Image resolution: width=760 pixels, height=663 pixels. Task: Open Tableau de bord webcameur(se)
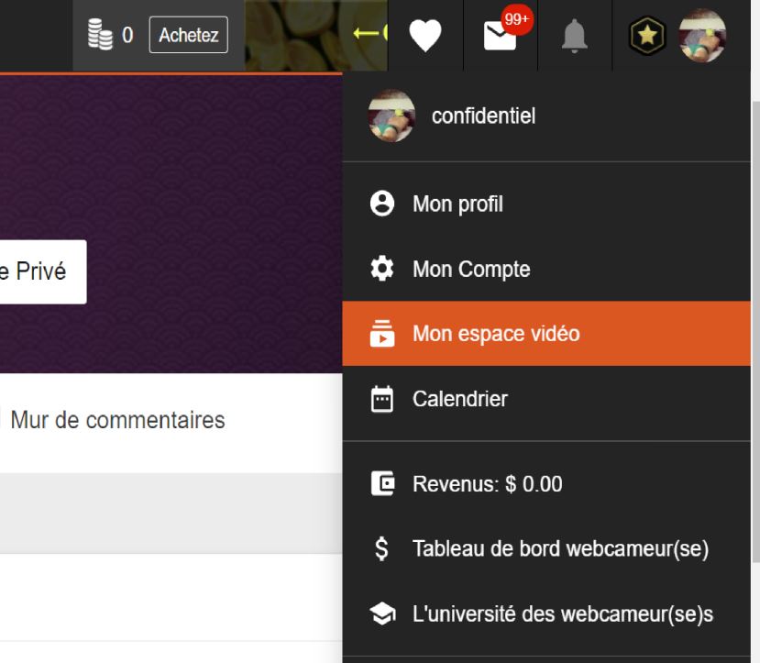559,549
